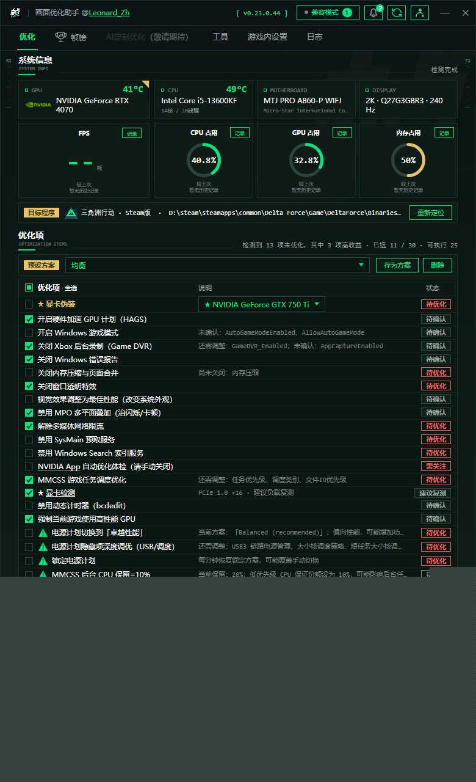Click the 检测完成 status text
This screenshot has height=782, width=476.
pos(444,70)
